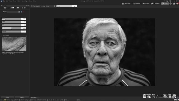The width and height of the screenshot is (179, 101).
Task: Select the radial gradient tool
Action: (x=18, y=8)
